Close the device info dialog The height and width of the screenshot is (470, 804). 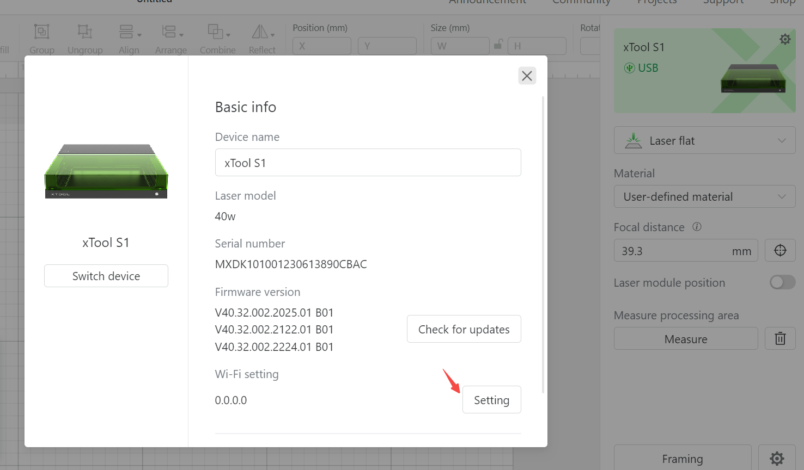[527, 76]
